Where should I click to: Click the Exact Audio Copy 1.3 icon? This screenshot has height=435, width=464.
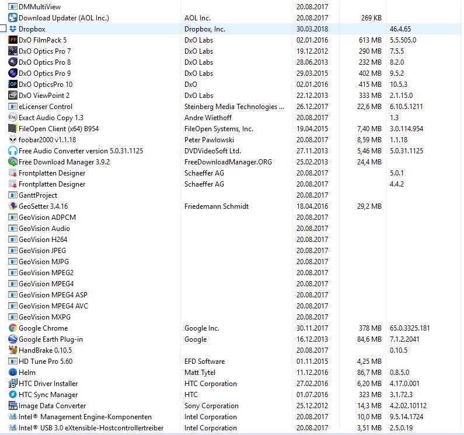coord(13,118)
